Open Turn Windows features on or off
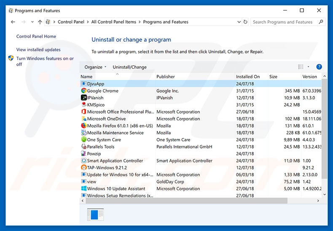 point(45,61)
